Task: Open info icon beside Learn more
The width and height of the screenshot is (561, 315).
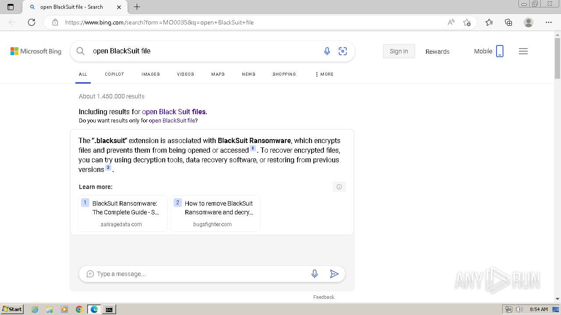Action: click(339, 187)
